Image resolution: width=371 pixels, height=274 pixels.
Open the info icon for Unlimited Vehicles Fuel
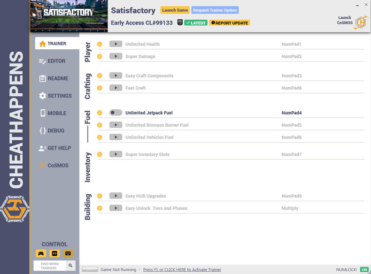point(100,137)
